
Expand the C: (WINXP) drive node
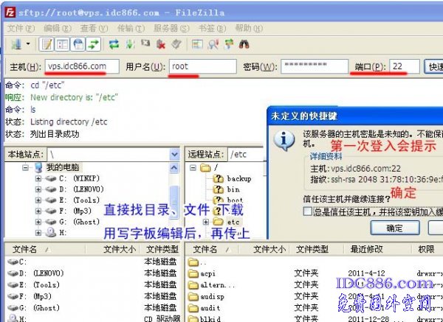coord(38,179)
